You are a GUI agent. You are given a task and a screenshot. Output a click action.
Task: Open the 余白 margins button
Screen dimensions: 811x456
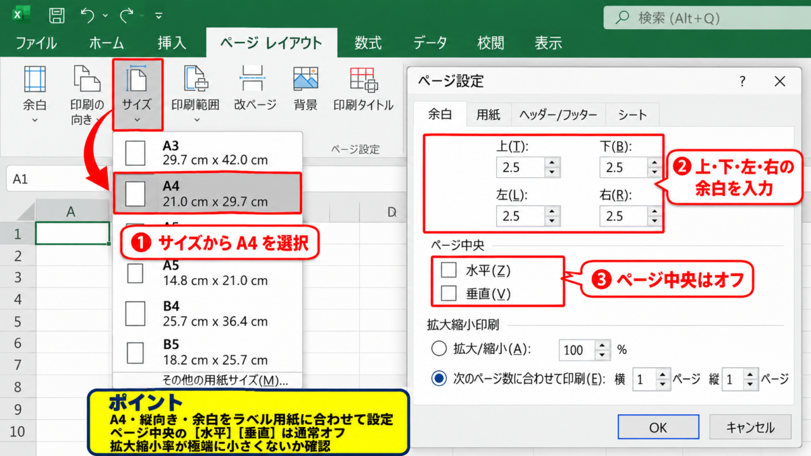pyautogui.click(x=35, y=94)
